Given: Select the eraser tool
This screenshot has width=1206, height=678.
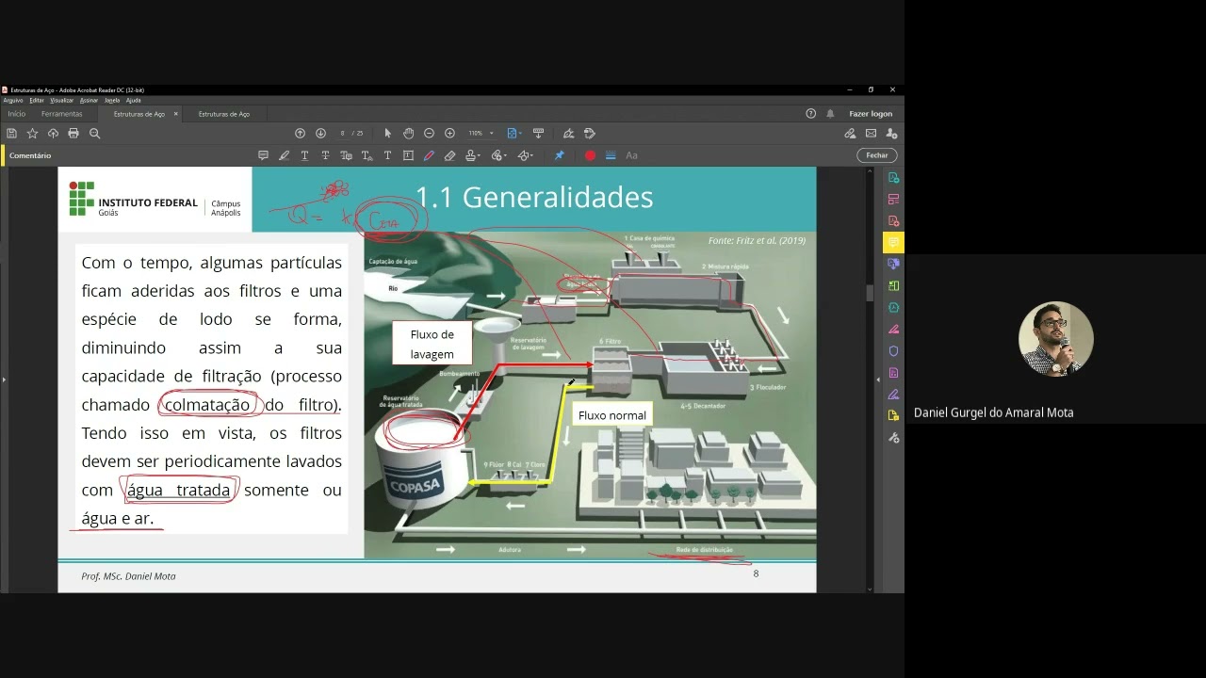Looking at the screenshot, I should click(x=449, y=155).
